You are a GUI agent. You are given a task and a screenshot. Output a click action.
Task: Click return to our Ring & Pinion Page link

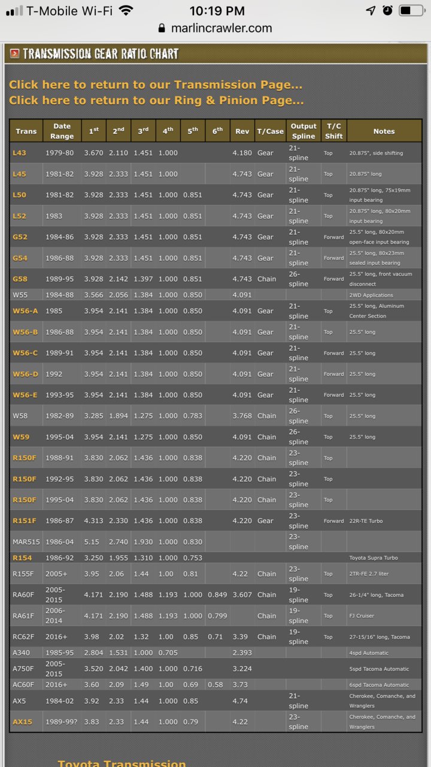(156, 100)
